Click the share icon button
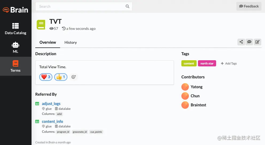This screenshot has height=145, width=265. [241, 42]
